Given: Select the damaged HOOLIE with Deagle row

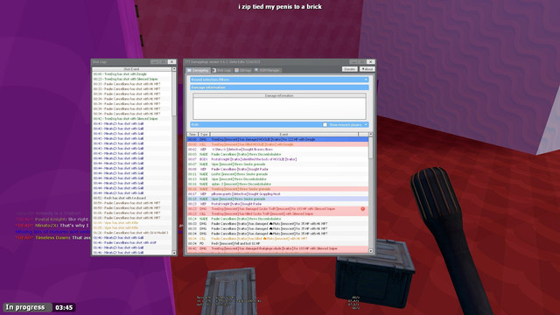Looking at the screenshot, I should [x=278, y=140].
